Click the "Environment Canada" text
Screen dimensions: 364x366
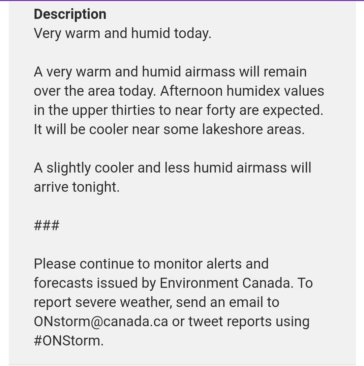tap(226, 283)
